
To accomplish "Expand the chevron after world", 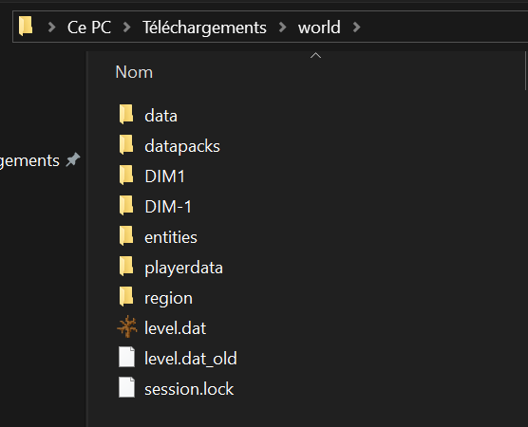I will [357, 27].
